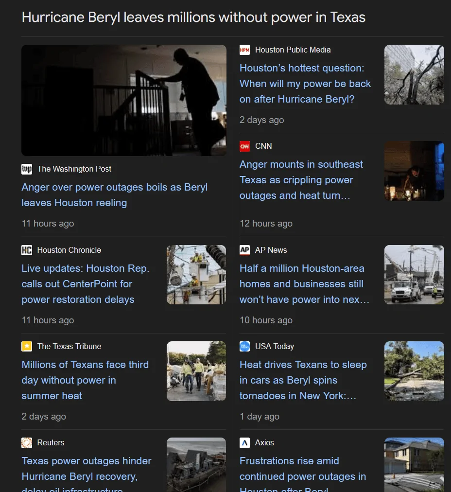Click '2 days ago' under Houston Public Media article
The width and height of the screenshot is (451, 492).
(262, 120)
